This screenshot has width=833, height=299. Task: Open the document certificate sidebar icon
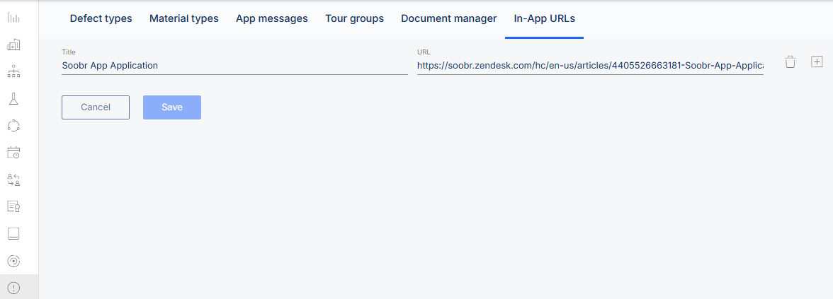tap(13, 206)
